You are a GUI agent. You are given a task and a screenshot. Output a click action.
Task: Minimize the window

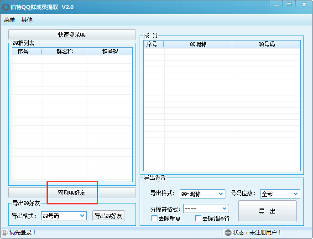click(276, 5)
